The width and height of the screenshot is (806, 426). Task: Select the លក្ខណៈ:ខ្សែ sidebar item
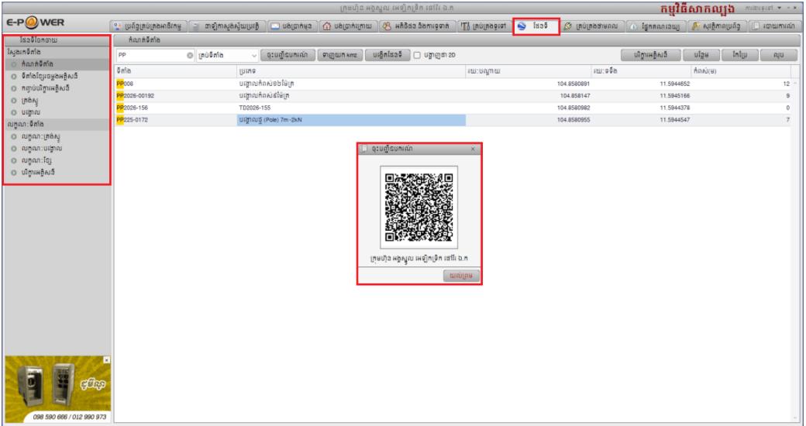coord(57,160)
